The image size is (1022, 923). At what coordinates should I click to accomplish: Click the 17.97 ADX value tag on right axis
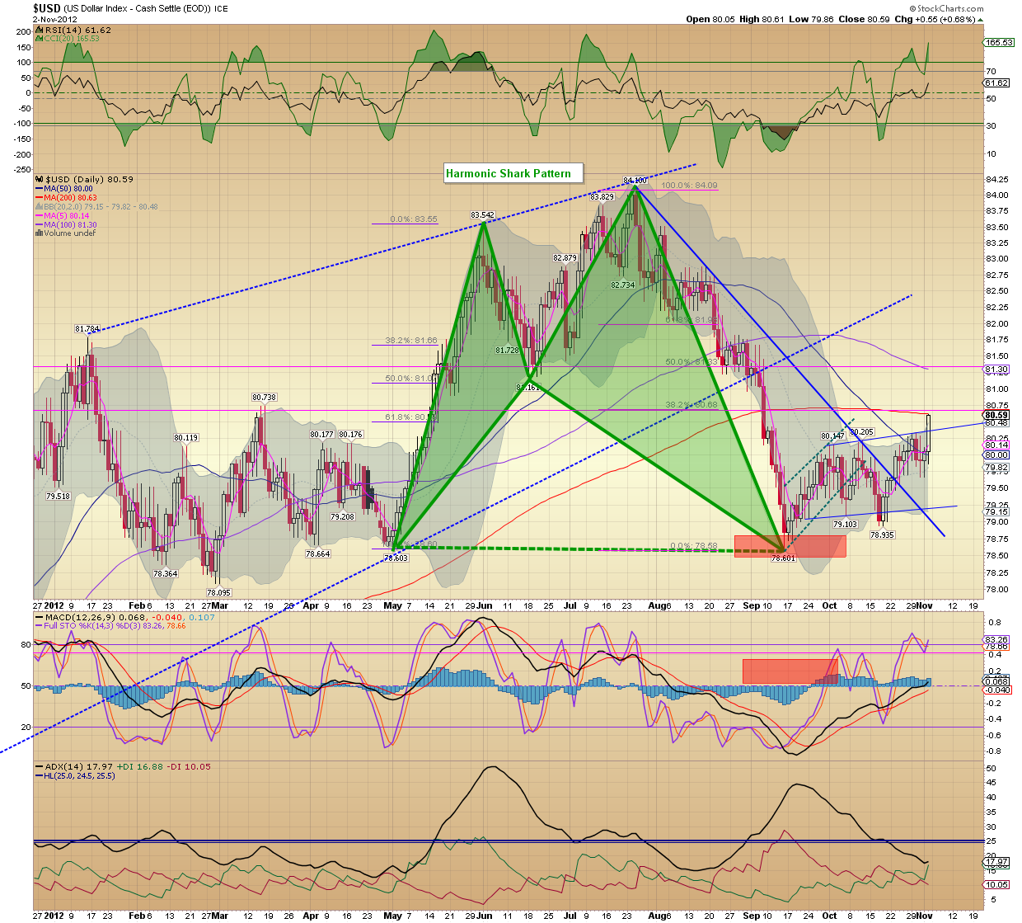click(996, 862)
